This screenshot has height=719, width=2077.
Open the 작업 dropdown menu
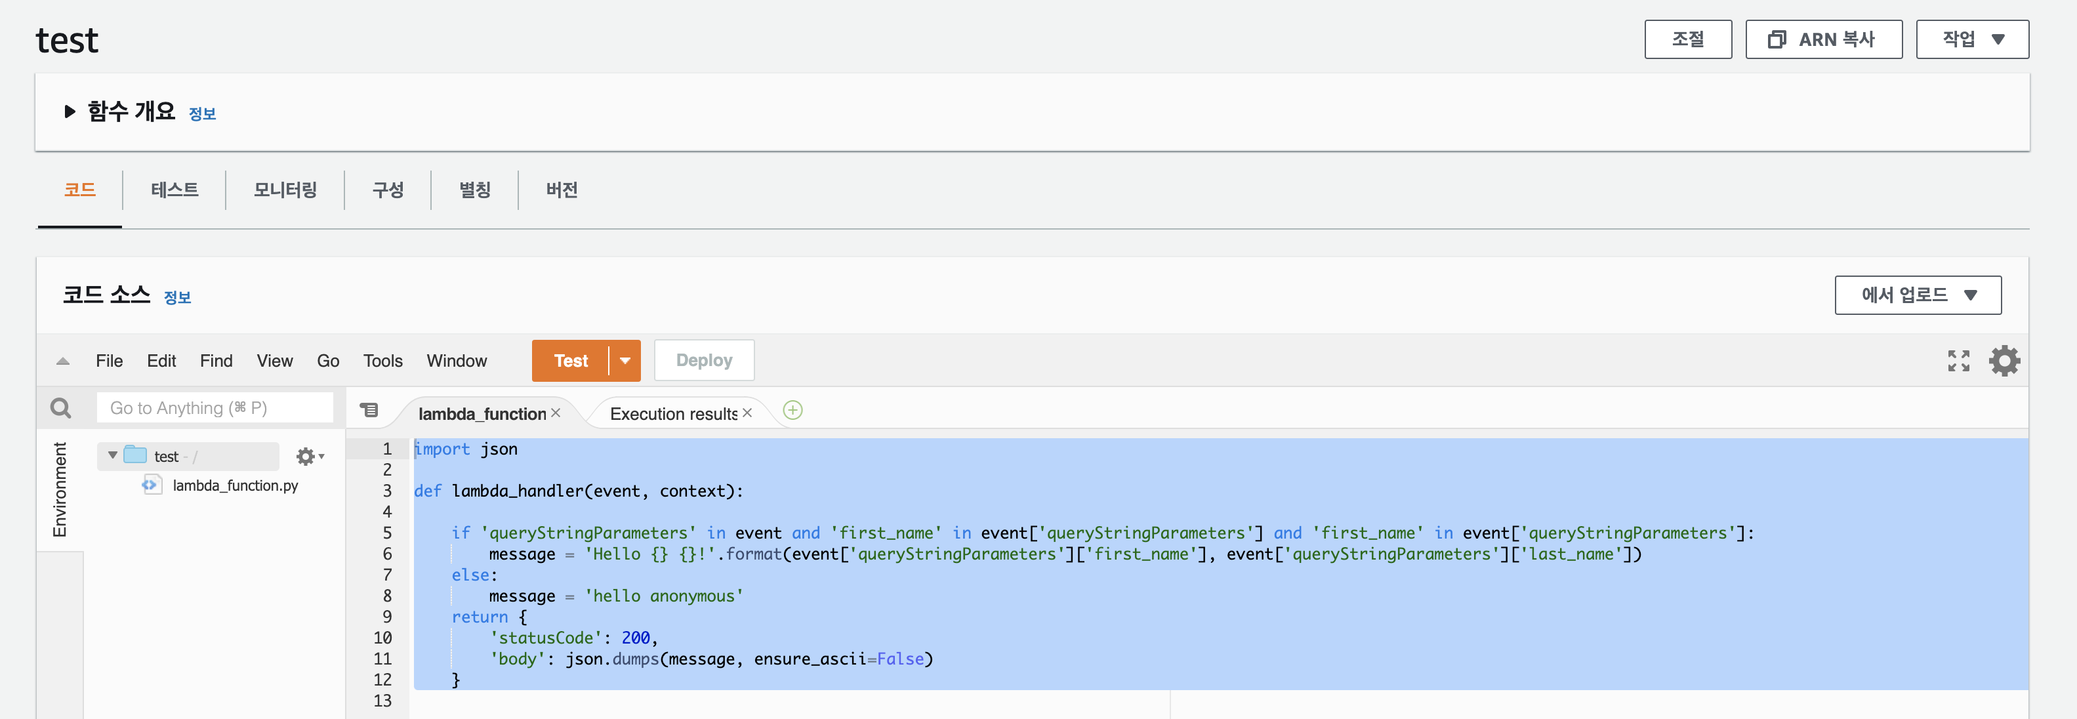point(1971,39)
